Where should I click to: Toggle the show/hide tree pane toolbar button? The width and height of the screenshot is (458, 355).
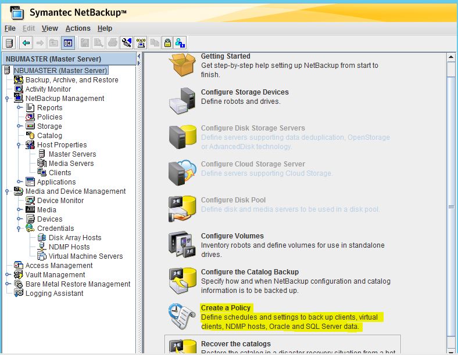pos(68,43)
